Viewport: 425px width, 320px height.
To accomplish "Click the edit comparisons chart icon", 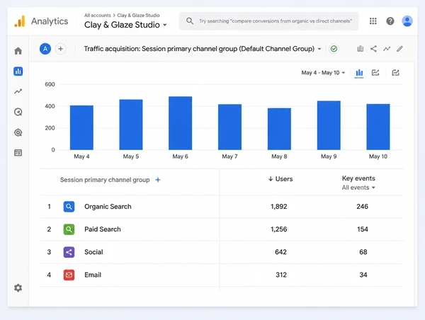I will (361, 49).
